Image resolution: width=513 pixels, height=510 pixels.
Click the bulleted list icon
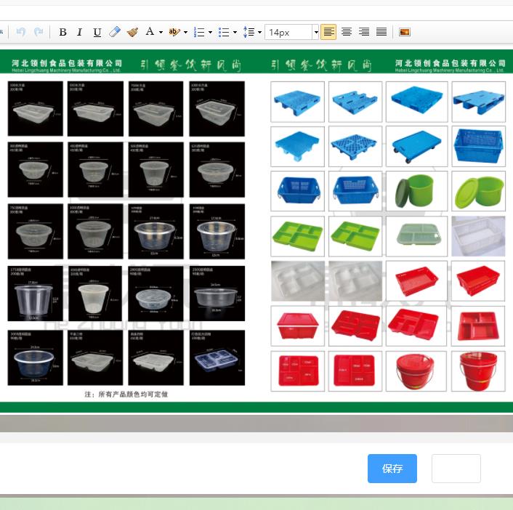click(x=224, y=32)
